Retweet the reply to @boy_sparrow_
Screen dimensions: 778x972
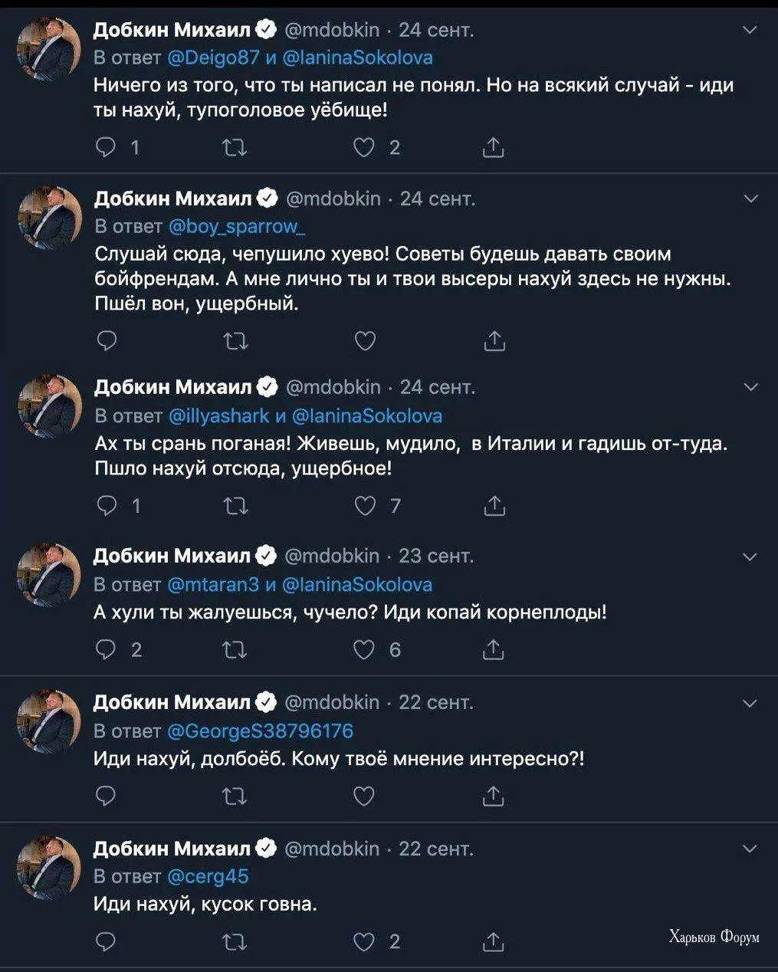[x=235, y=340]
